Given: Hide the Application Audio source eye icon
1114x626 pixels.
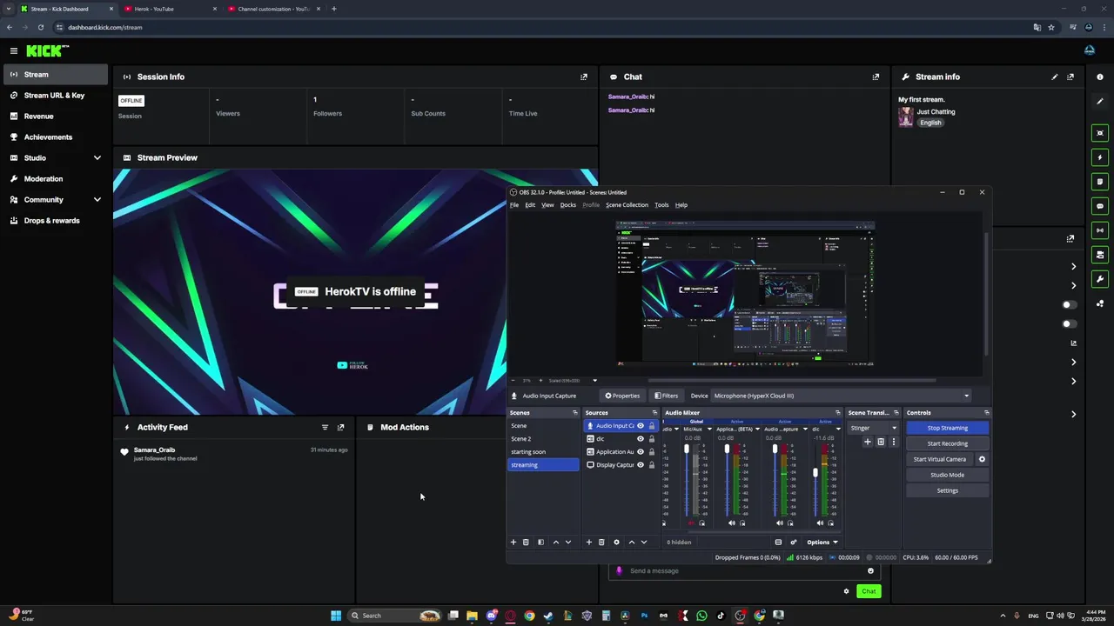Looking at the screenshot, I should [641, 452].
